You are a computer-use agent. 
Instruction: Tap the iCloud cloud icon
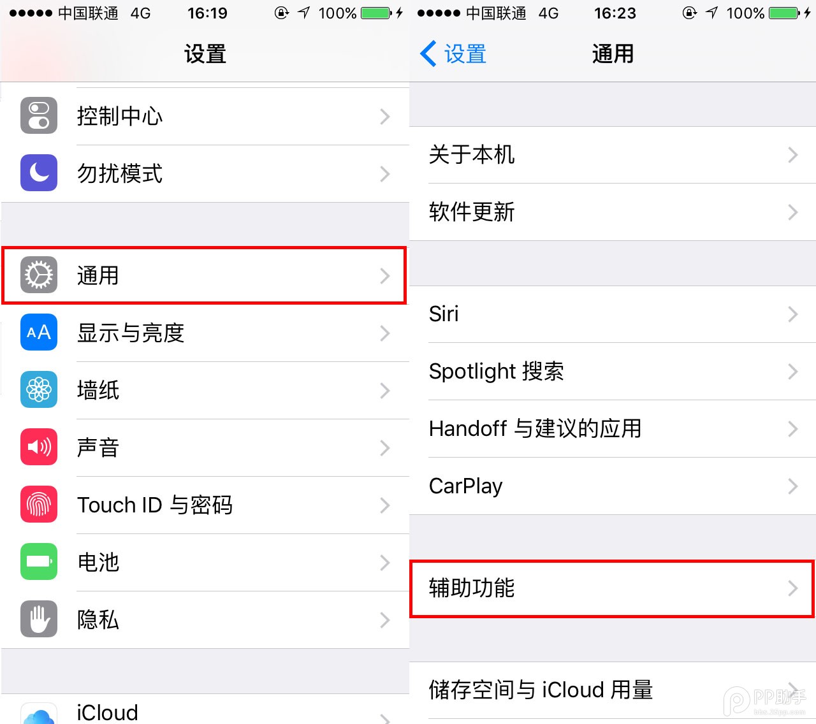pos(39,714)
